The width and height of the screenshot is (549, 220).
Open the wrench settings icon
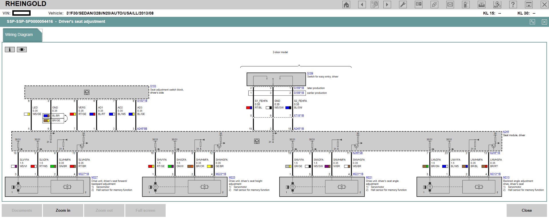pos(403,5)
